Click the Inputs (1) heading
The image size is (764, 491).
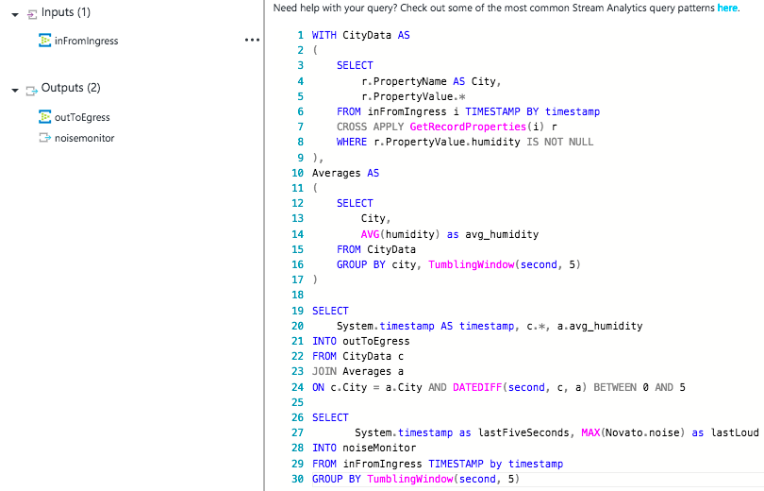[66, 12]
